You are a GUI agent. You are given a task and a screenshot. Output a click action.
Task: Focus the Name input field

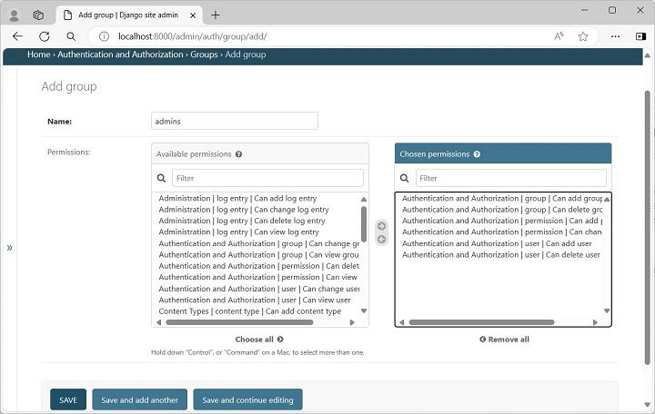coord(234,121)
